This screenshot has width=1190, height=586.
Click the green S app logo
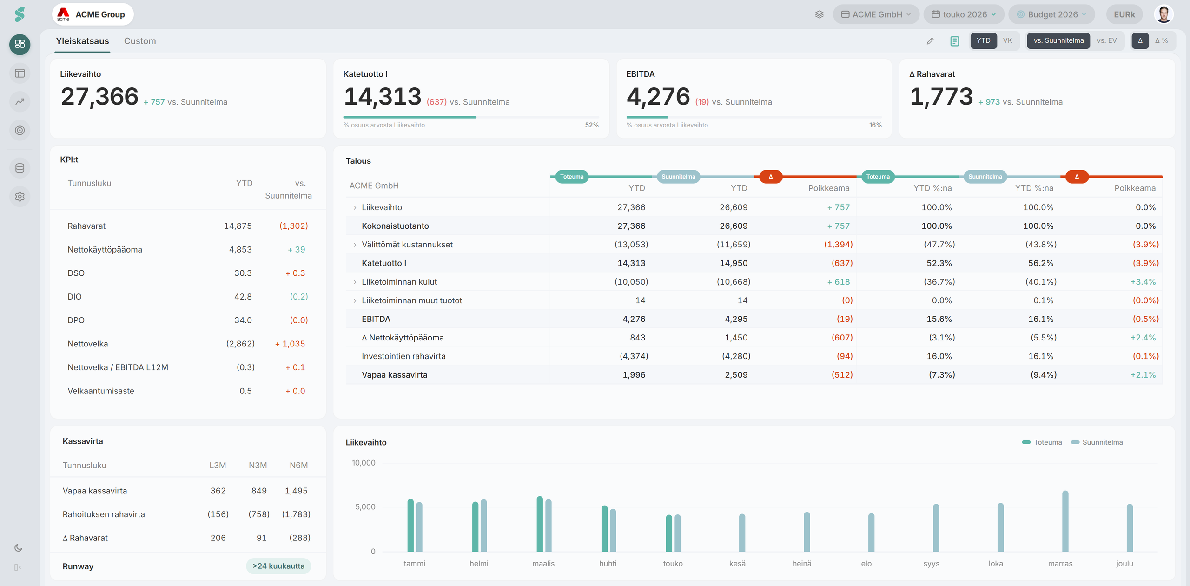[x=20, y=14]
